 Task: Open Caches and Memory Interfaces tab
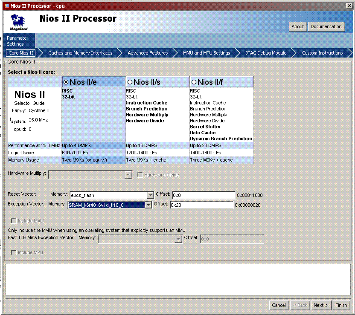tap(80, 53)
